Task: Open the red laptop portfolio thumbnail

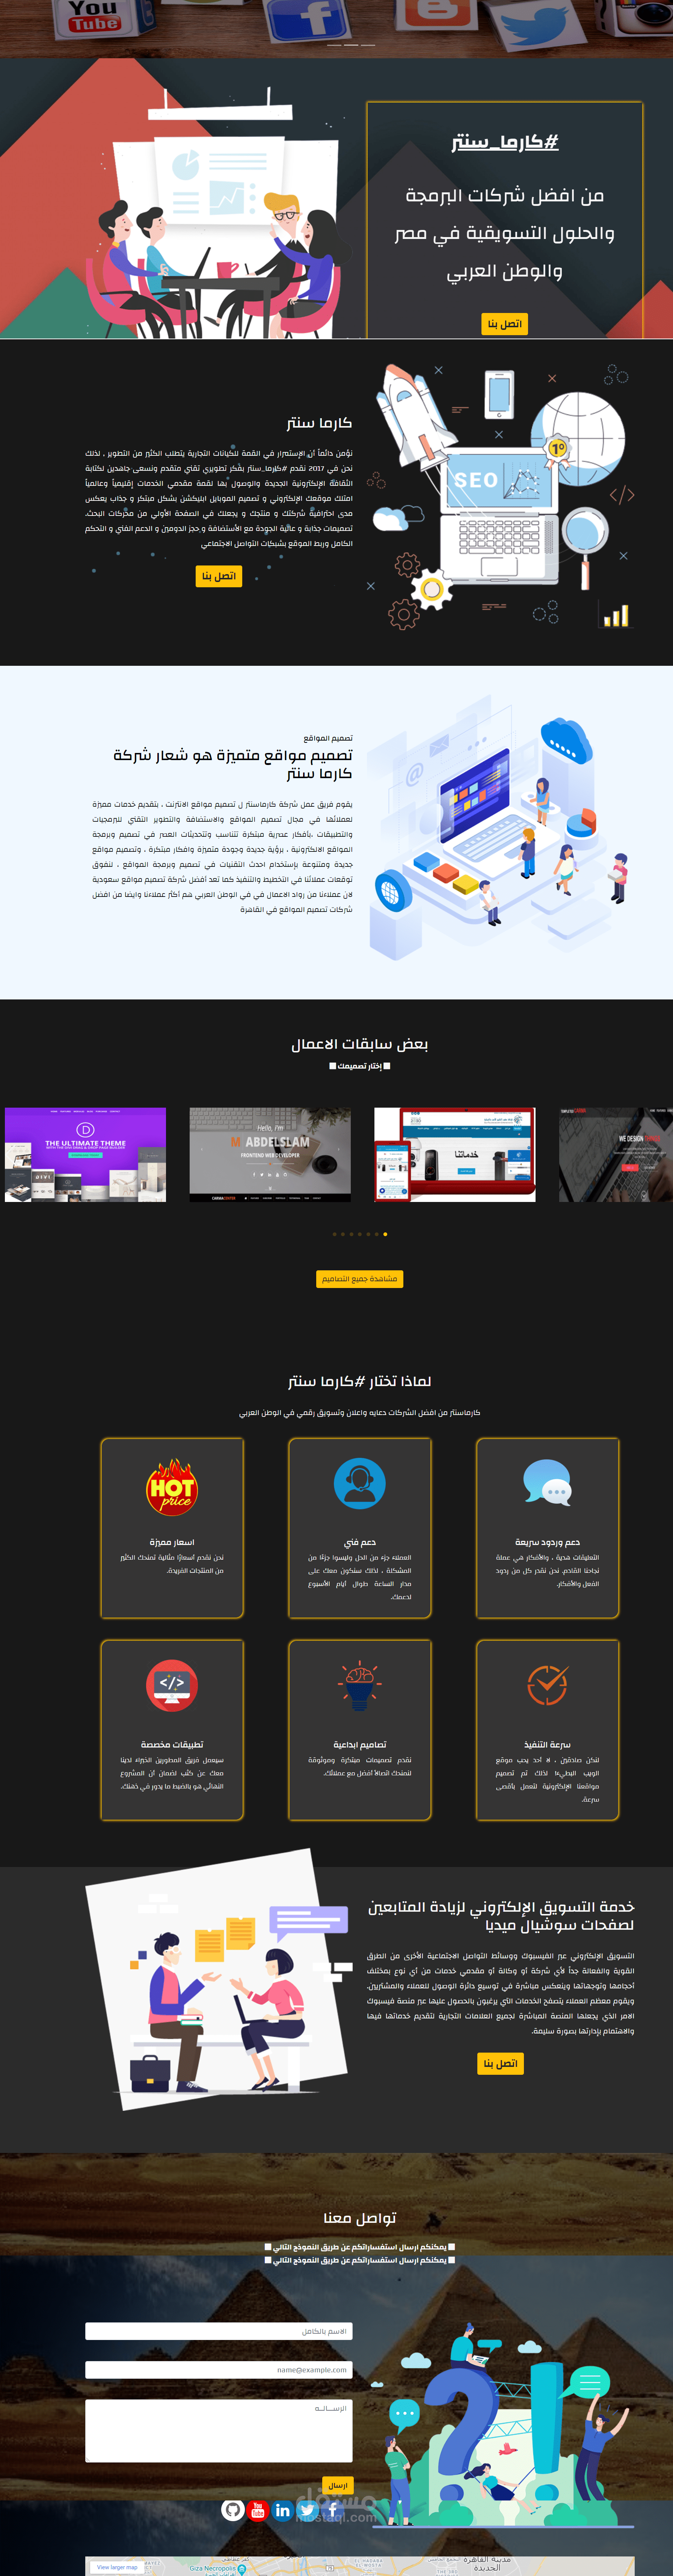Action: [455, 1154]
